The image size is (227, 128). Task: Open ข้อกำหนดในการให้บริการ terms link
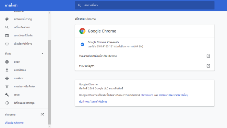(93, 102)
